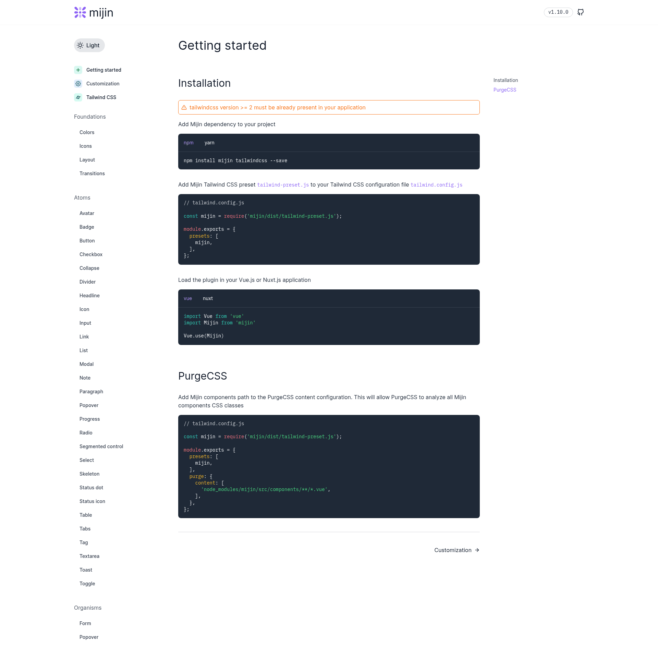
Task: Click the tailwind-preset.js inline code
Action: coord(283,185)
